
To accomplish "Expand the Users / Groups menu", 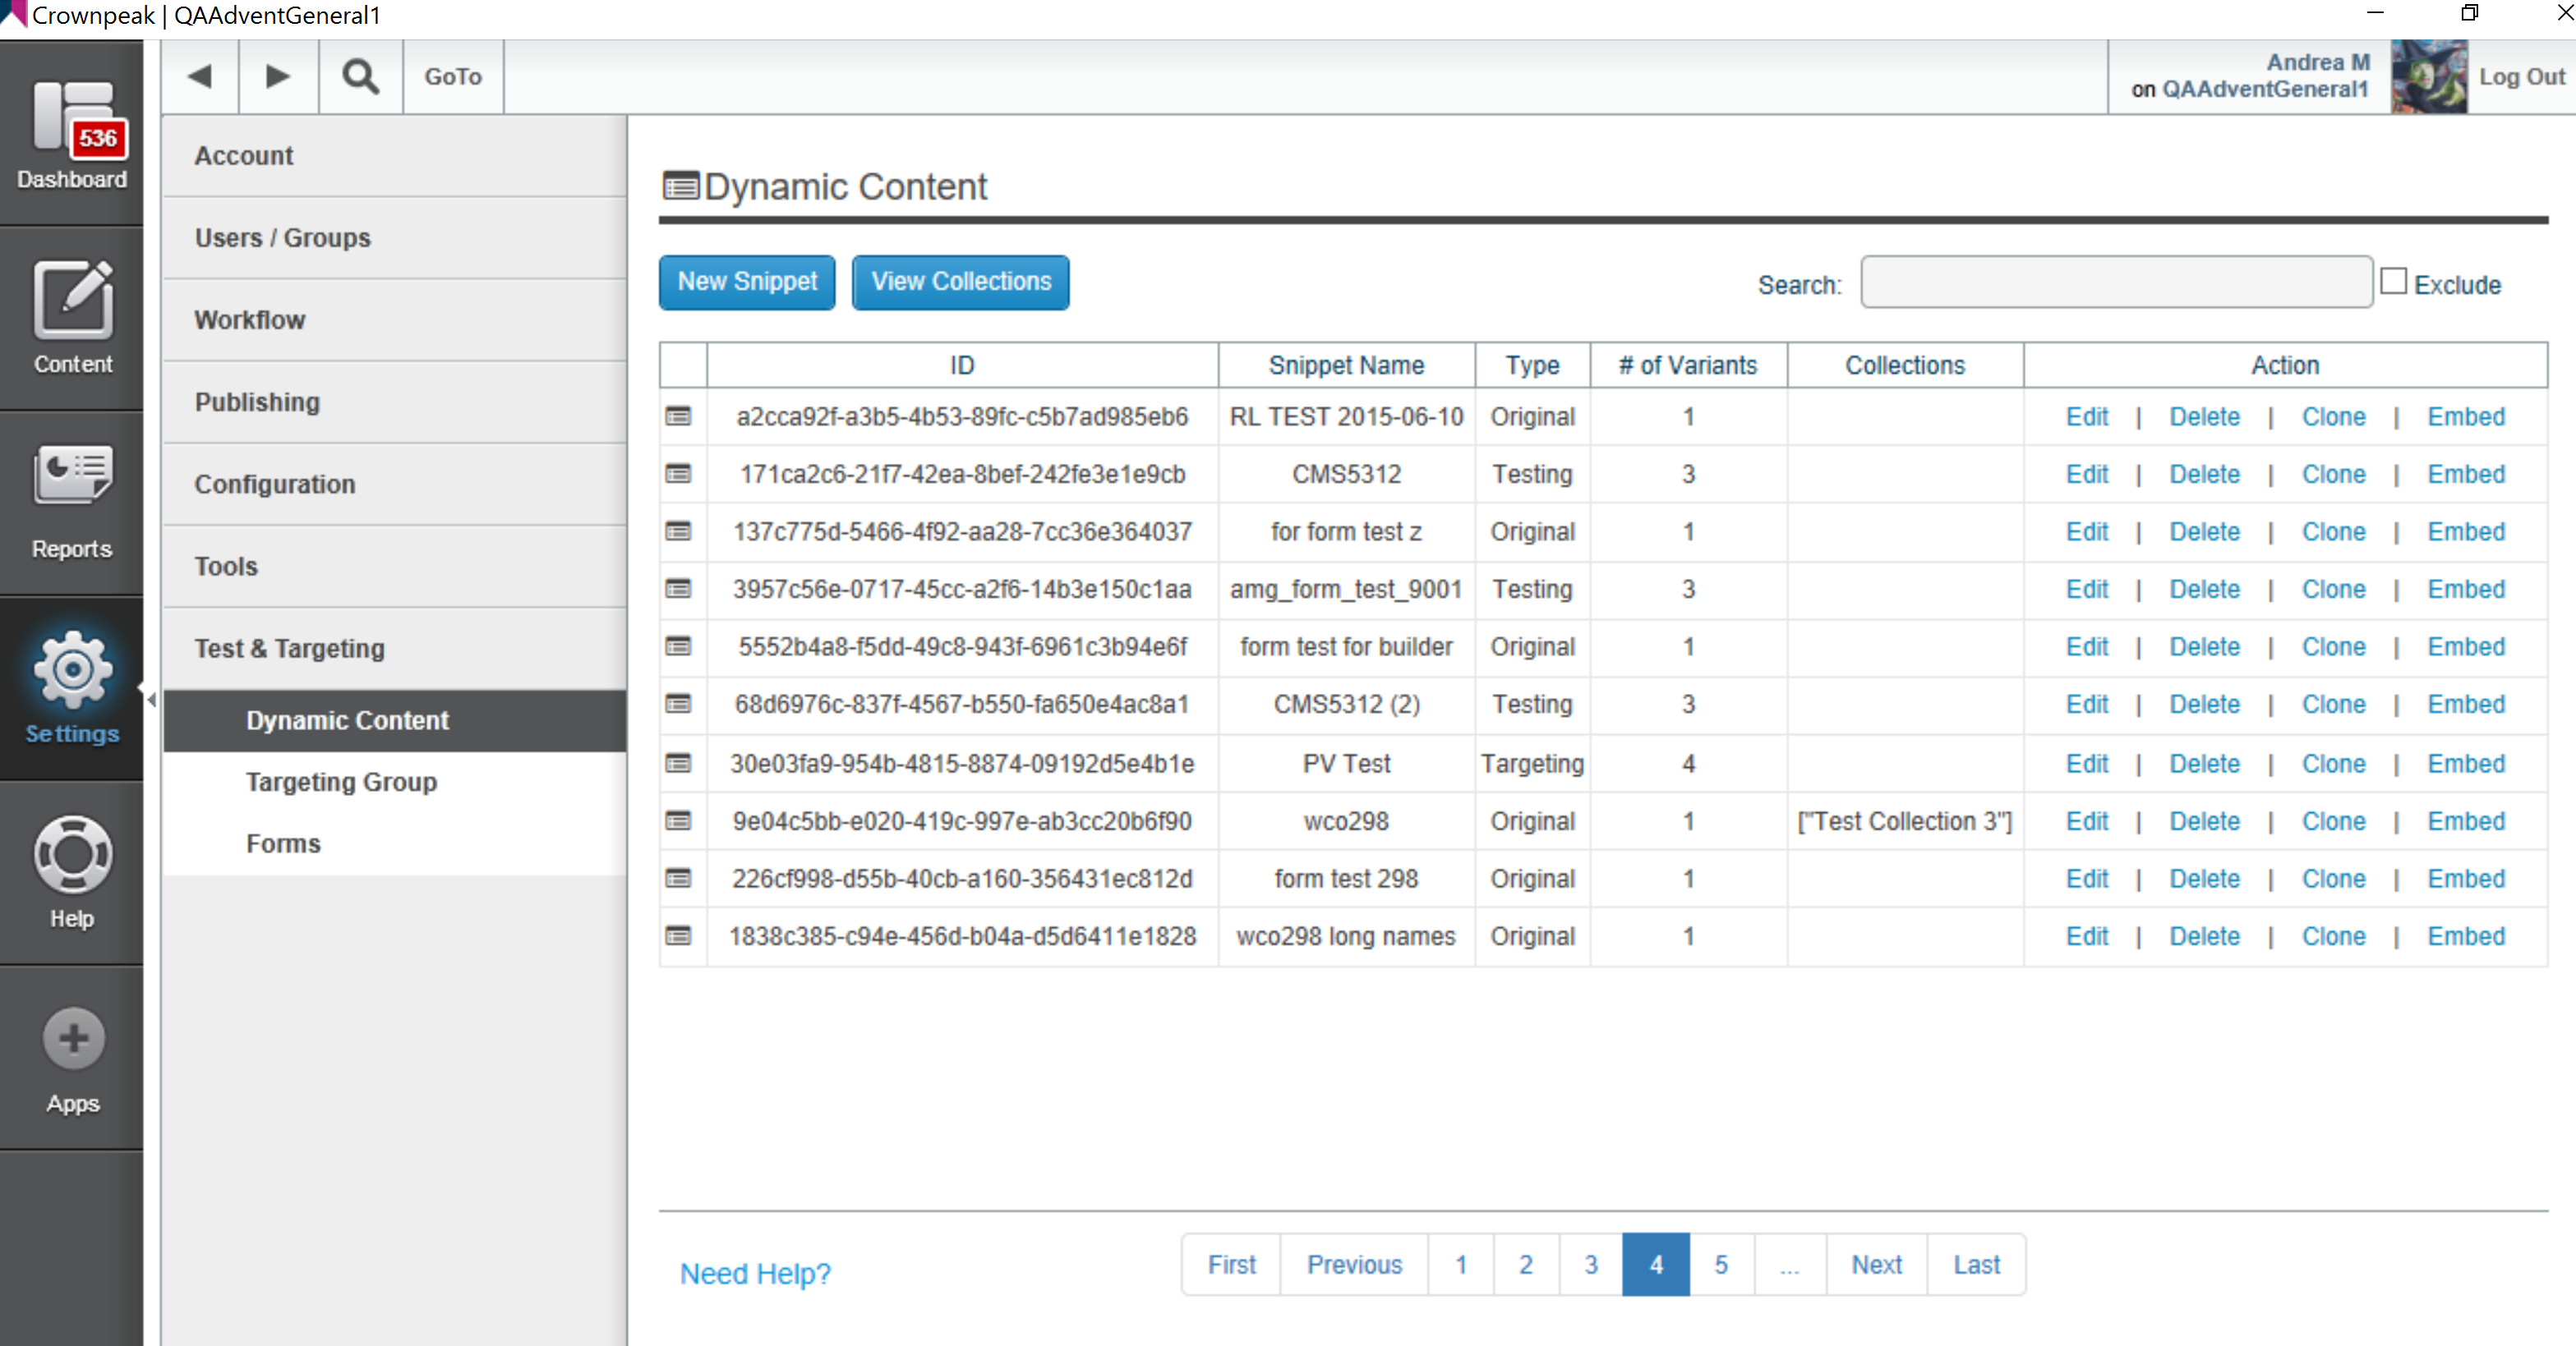I will point(395,238).
